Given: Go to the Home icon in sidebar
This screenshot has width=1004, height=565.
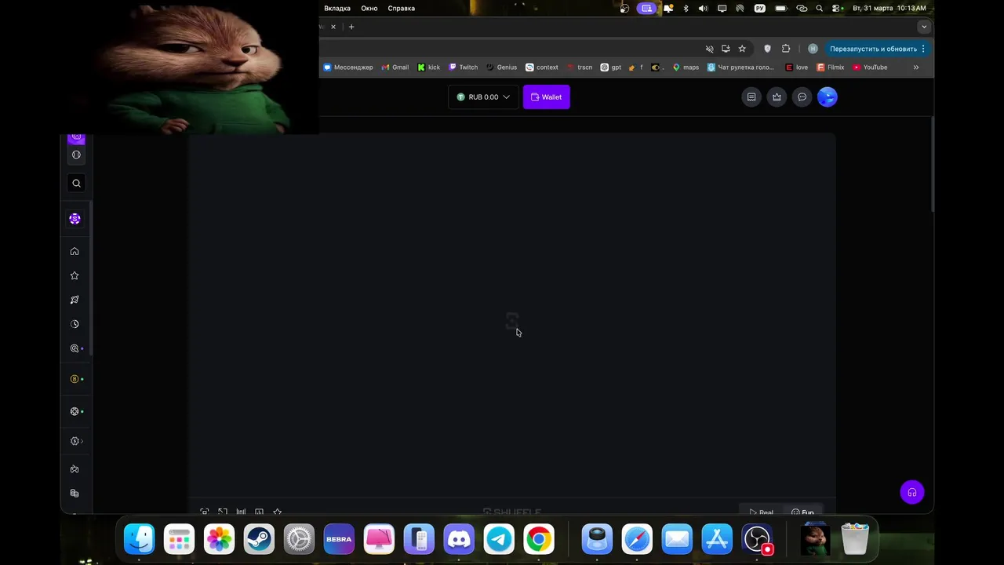Looking at the screenshot, I should tap(75, 251).
